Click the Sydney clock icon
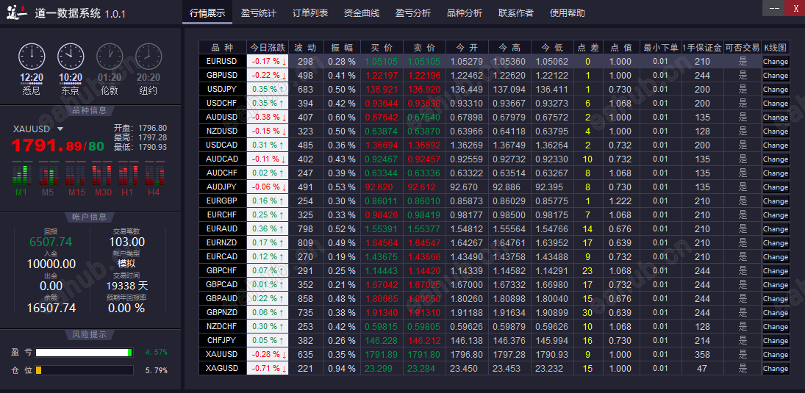This screenshot has width=805, height=393. pyautogui.click(x=32, y=57)
